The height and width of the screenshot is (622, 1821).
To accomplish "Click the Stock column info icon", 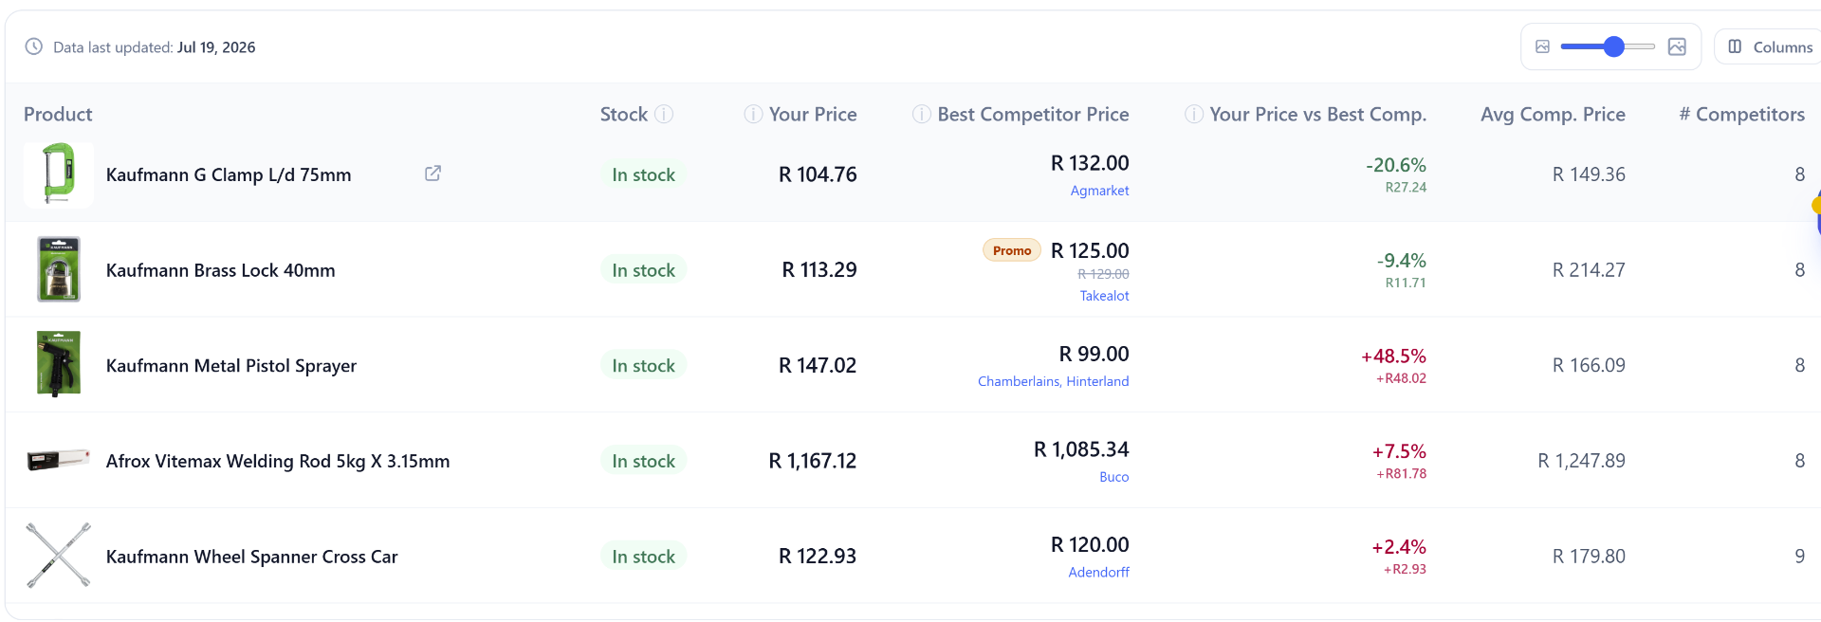I will 664,114.
